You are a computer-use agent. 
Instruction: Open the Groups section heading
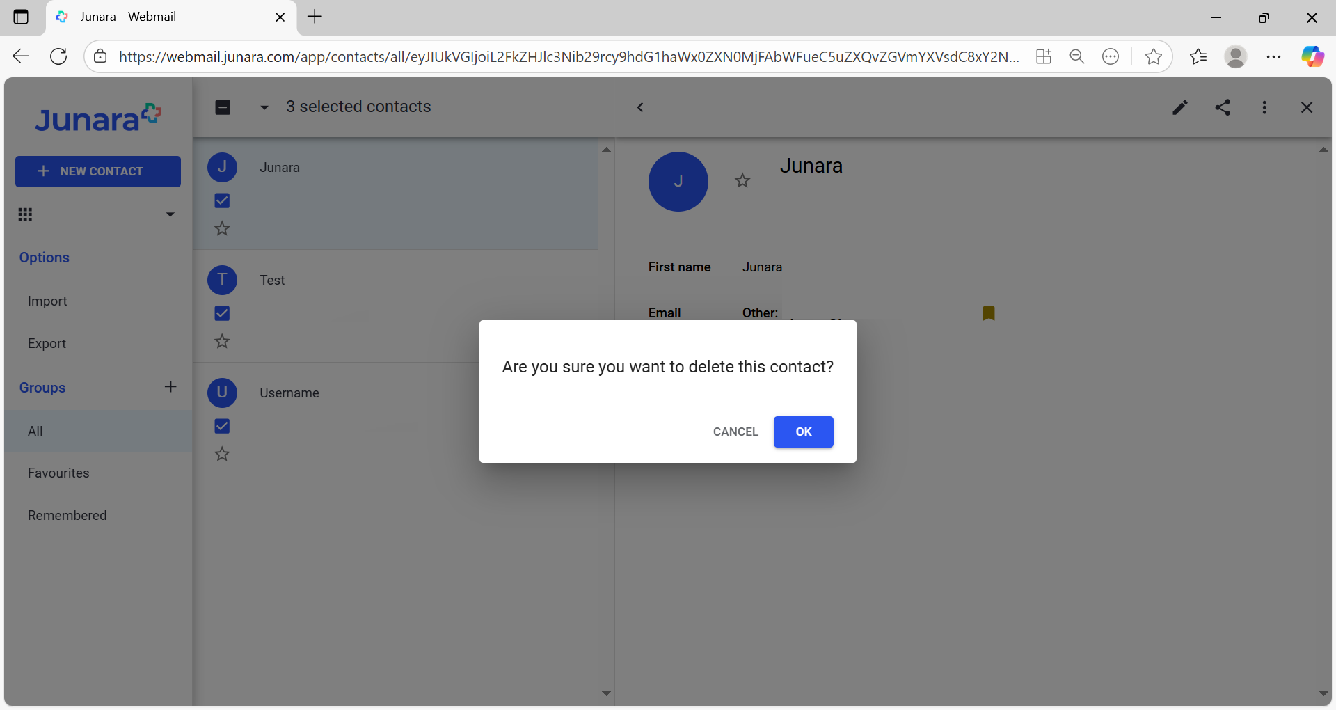pyautogui.click(x=42, y=388)
